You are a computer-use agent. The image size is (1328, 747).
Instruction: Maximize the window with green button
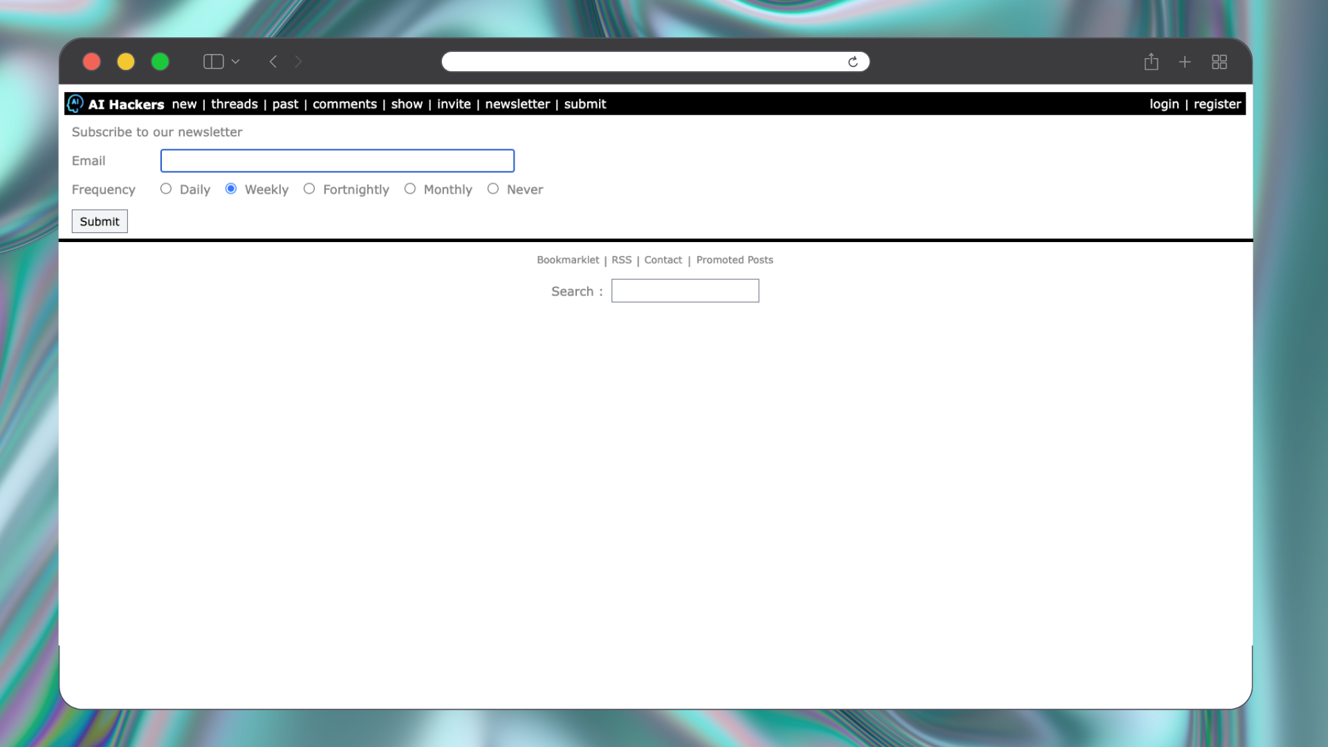click(160, 62)
